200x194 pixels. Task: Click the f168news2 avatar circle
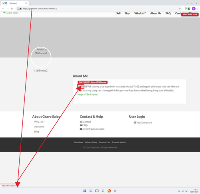point(41,57)
